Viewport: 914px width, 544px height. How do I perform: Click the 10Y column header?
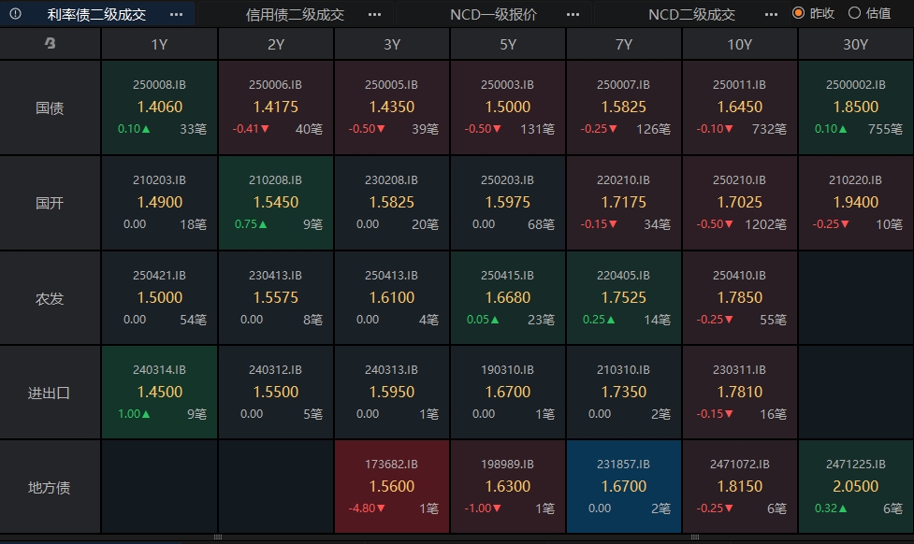[740, 44]
